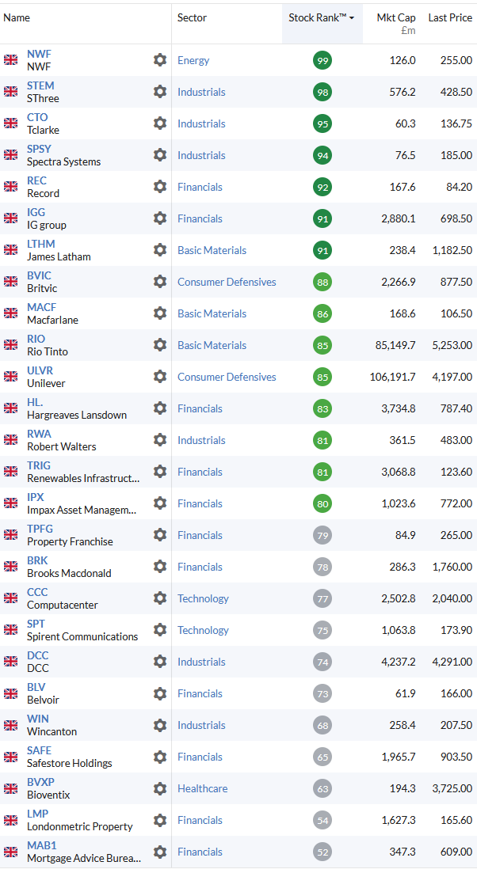Open the MAB1 ticker link
This screenshot has width=477, height=873.
point(42,846)
